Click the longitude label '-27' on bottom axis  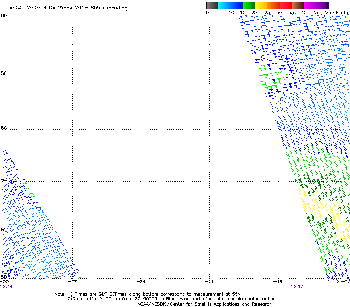click(x=72, y=282)
